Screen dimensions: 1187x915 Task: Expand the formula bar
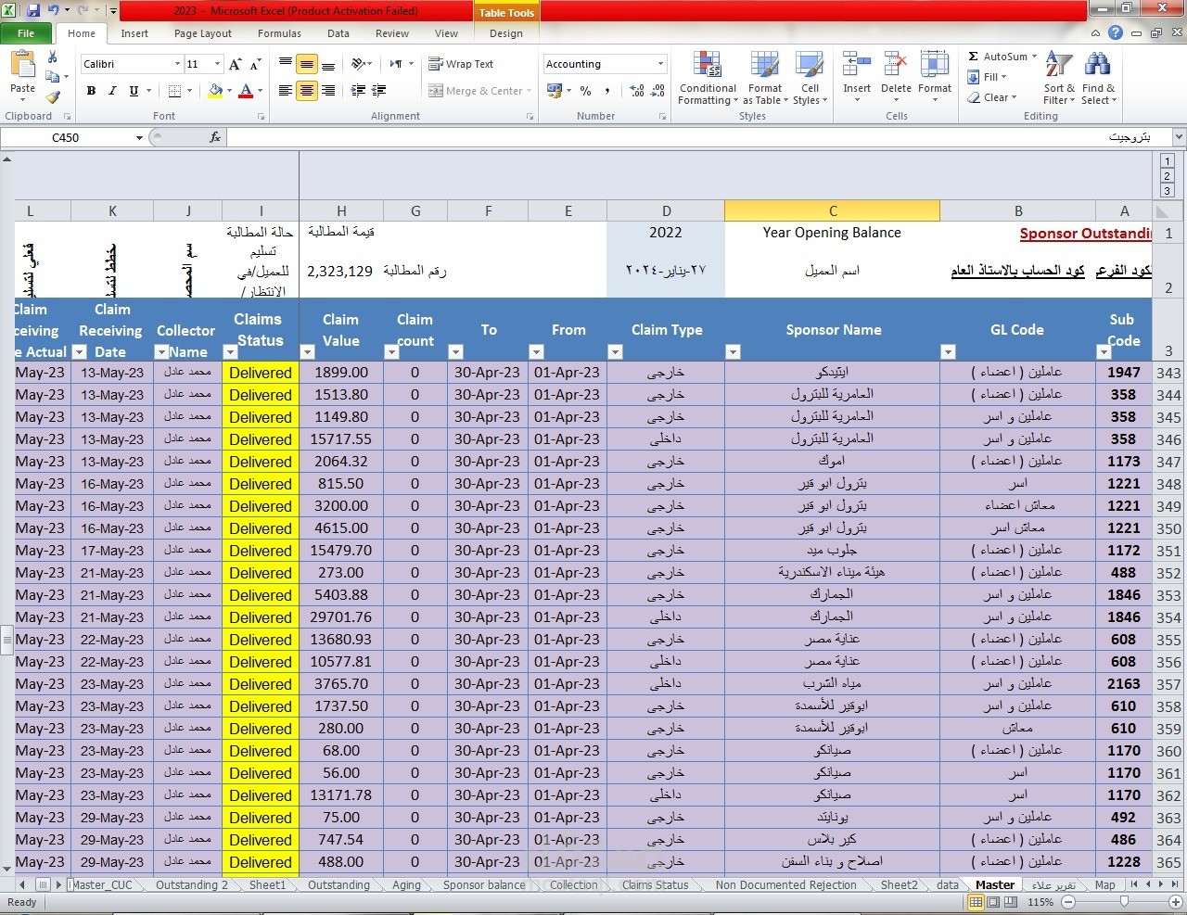pyautogui.click(x=1179, y=137)
